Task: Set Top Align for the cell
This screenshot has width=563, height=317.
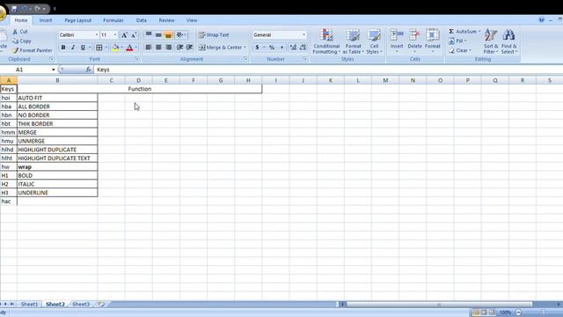Action: click(149, 35)
